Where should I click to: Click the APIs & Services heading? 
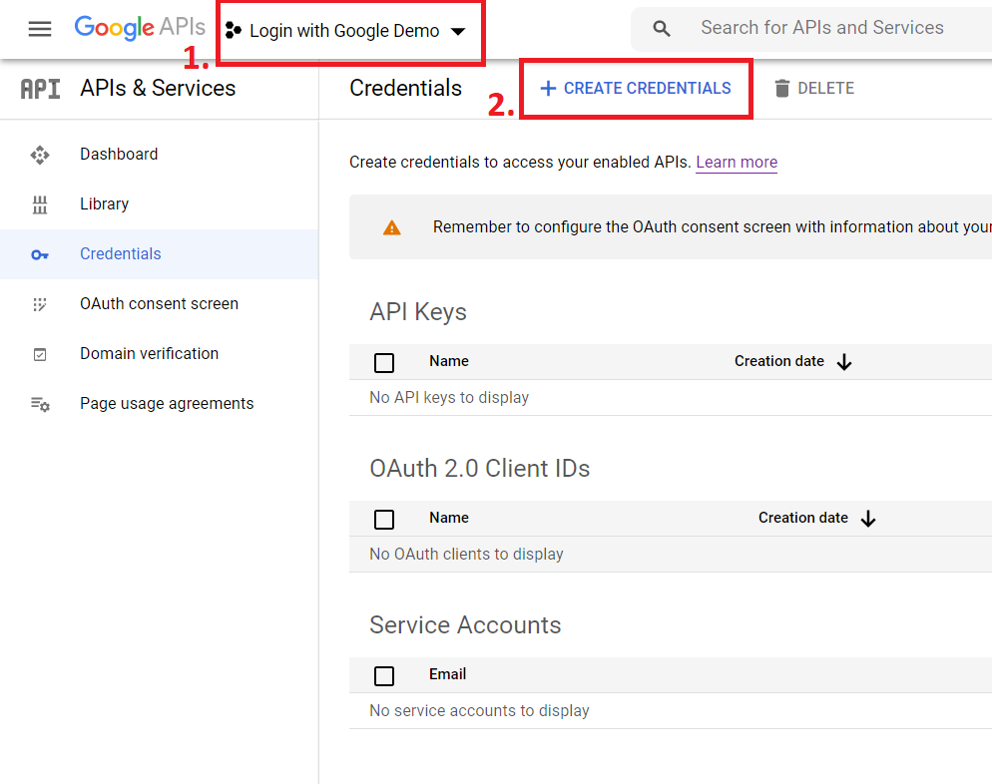158,89
